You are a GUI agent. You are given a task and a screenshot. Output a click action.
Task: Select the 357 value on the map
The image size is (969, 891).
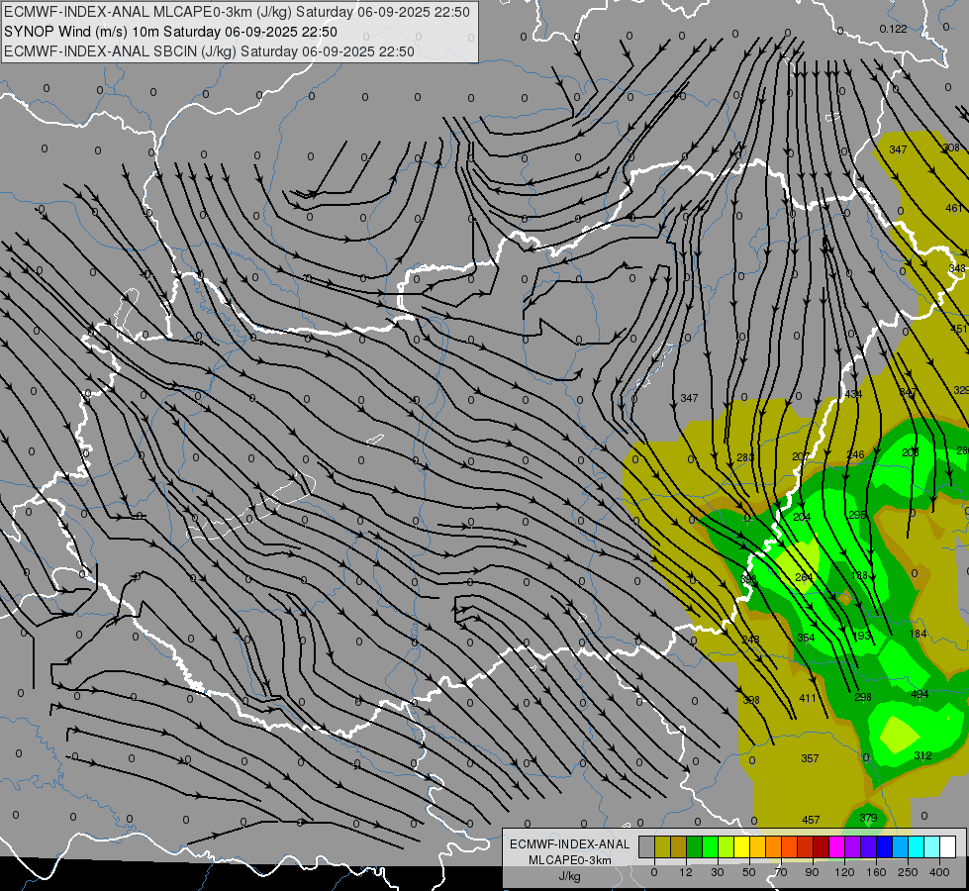[x=810, y=758]
